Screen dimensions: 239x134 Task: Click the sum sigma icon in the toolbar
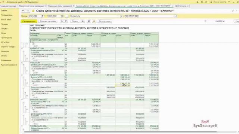coord(205,22)
